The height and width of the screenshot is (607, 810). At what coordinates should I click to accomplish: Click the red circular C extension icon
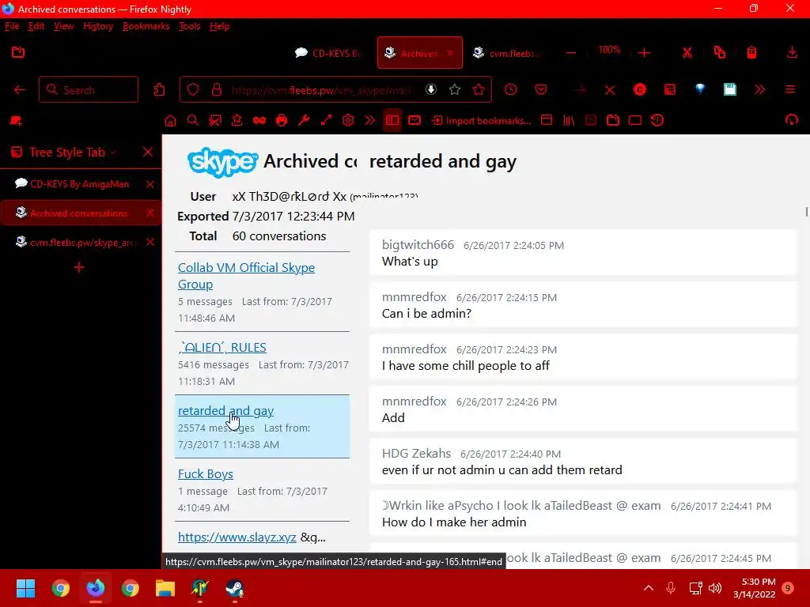(639, 90)
